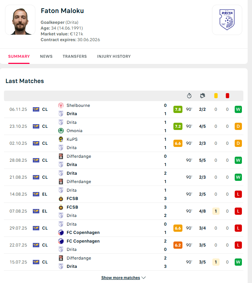
Task: Click the KuPS team crest
Action: [61, 139]
